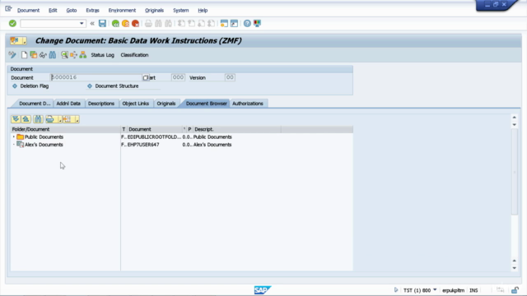Open the Classification button
Screen dimensions: 527x296
[134, 55]
